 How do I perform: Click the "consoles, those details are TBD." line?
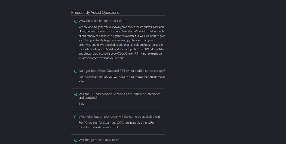click(x=99, y=127)
